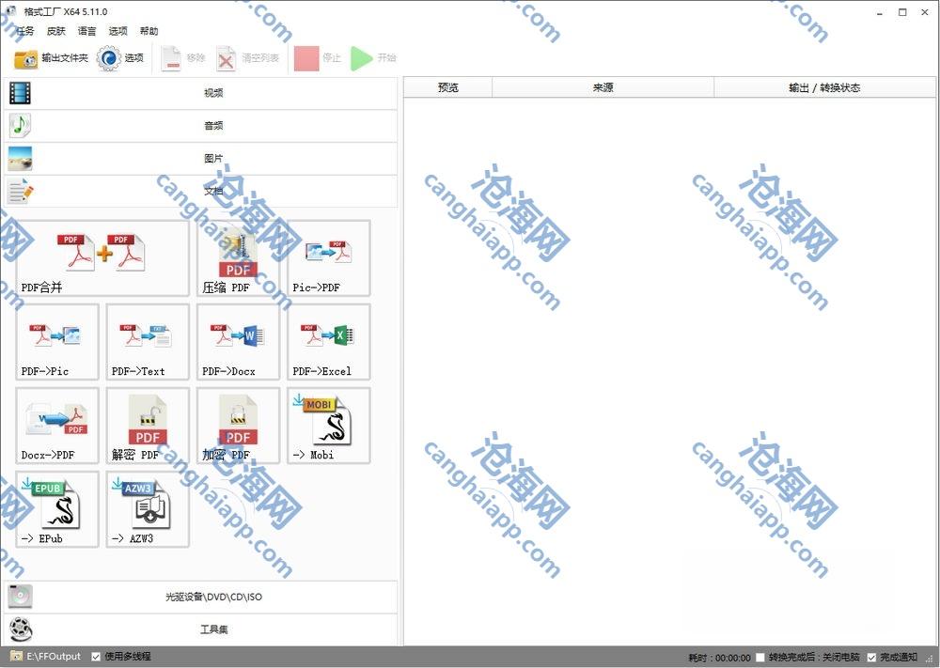Open the 任务 menu
The image size is (940, 668).
pos(25,31)
